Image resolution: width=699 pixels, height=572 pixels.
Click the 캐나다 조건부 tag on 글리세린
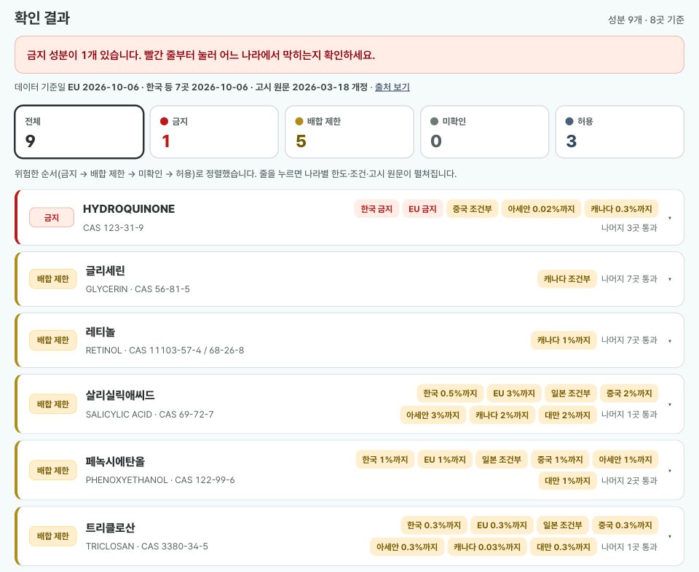tap(567, 279)
